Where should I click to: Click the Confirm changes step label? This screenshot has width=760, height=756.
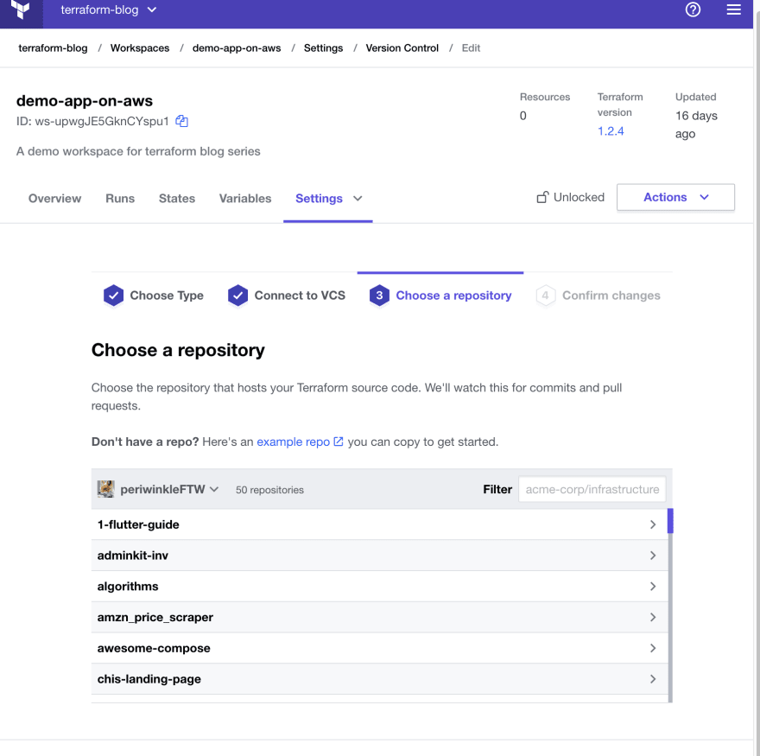coord(611,295)
